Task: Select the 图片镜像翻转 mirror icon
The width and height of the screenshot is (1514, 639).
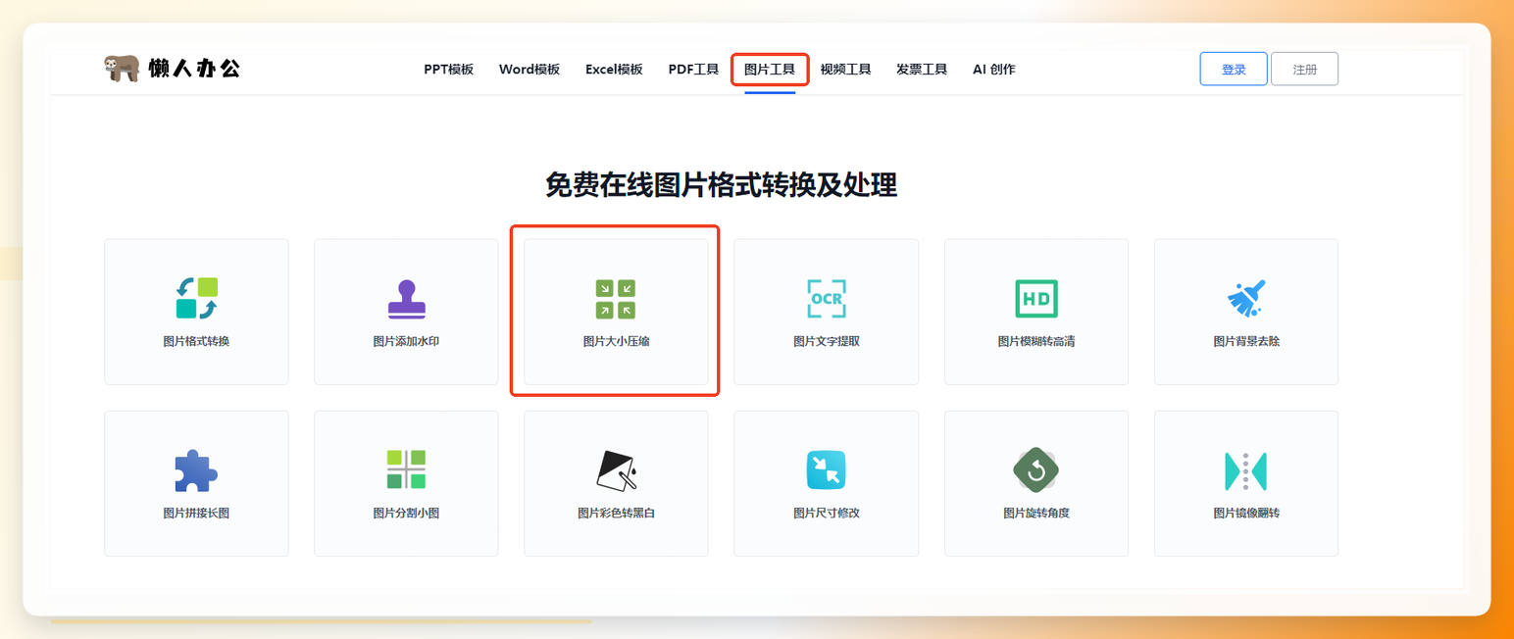Action: (1246, 471)
